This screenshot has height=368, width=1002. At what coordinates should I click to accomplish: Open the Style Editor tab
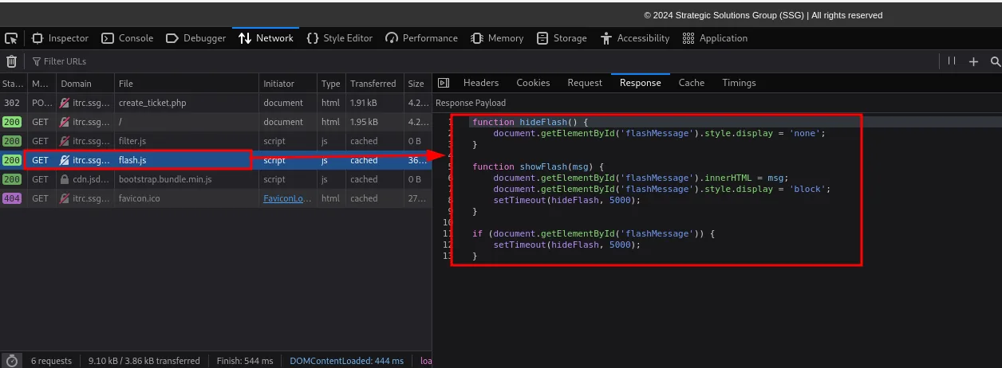[x=340, y=38]
